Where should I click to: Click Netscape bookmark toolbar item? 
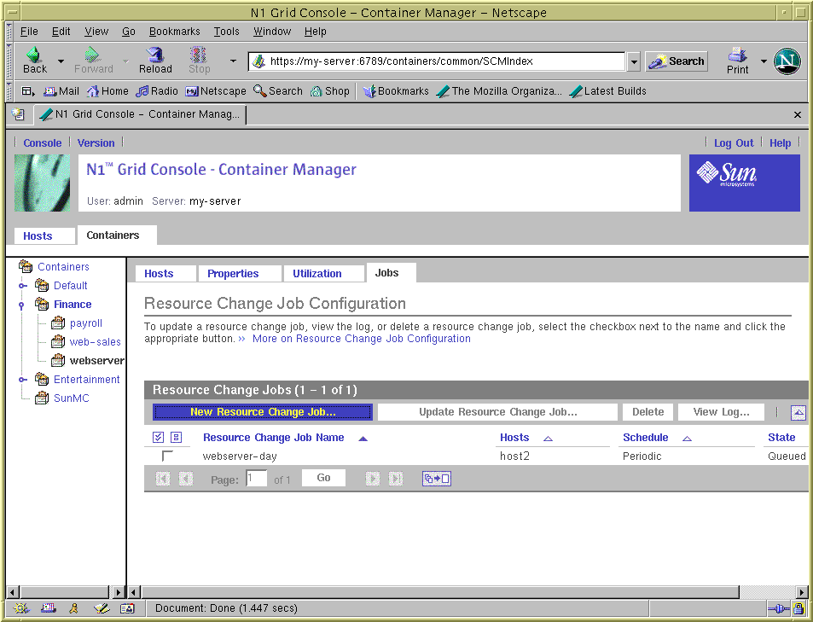[216, 91]
